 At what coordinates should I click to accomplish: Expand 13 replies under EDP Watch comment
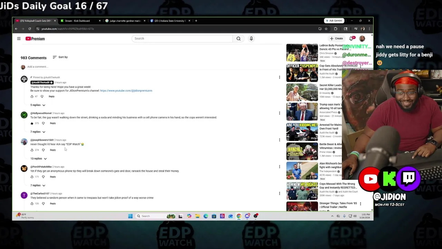(x=38, y=158)
